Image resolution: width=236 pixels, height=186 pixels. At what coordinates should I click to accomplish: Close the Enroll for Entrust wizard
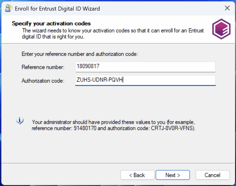[227, 8]
